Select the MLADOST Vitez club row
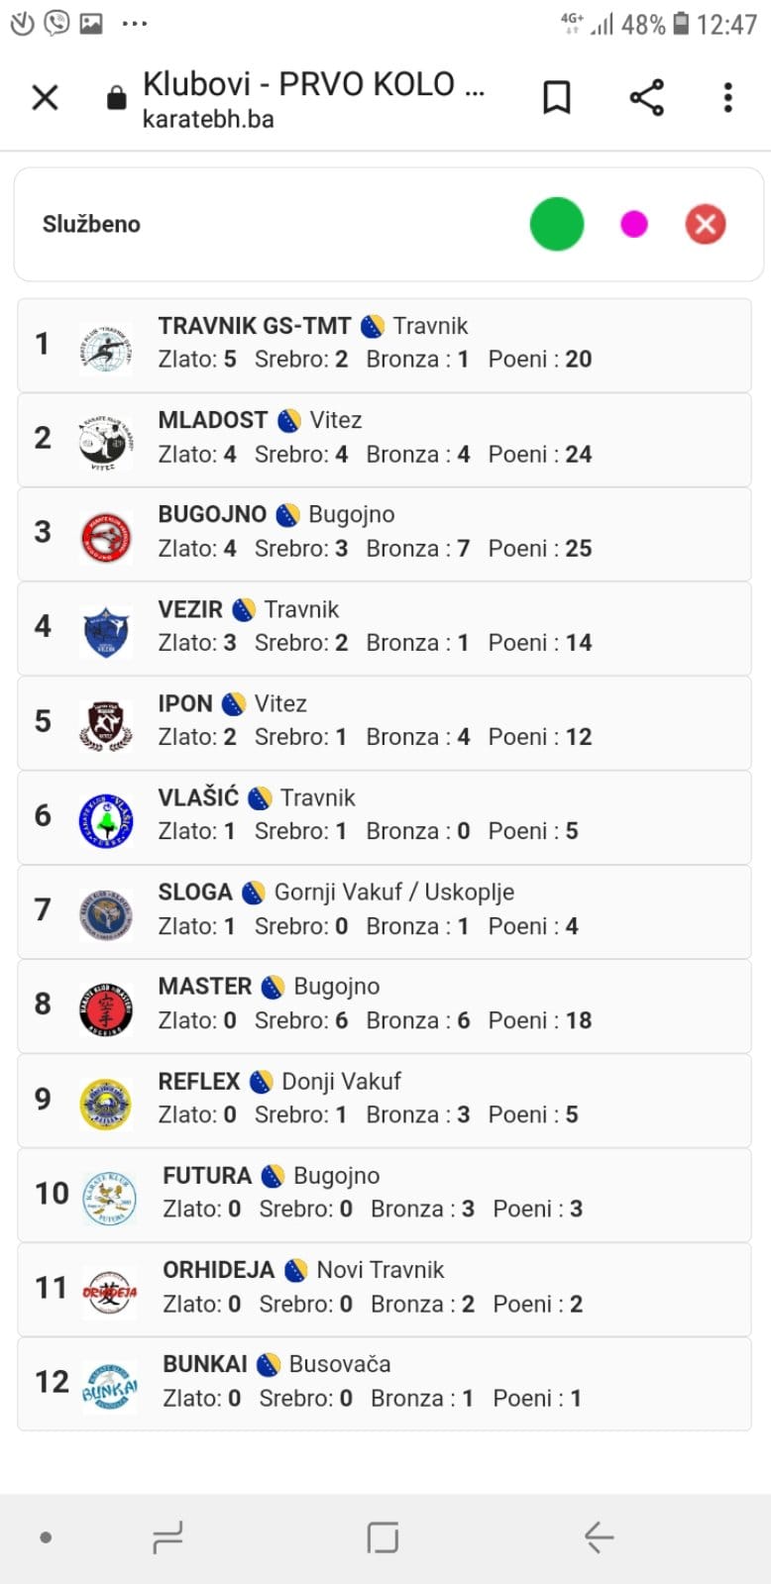 click(385, 440)
